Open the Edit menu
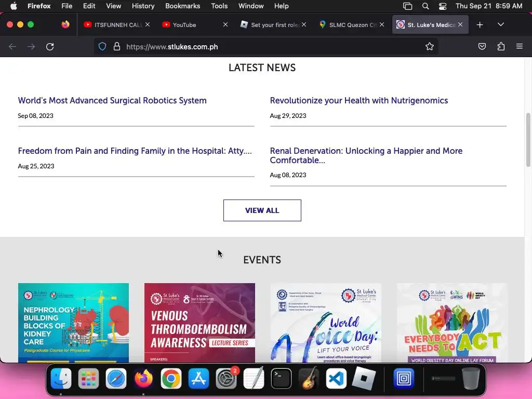Screen dimensions: 532x399 click(x=89, y=6)
